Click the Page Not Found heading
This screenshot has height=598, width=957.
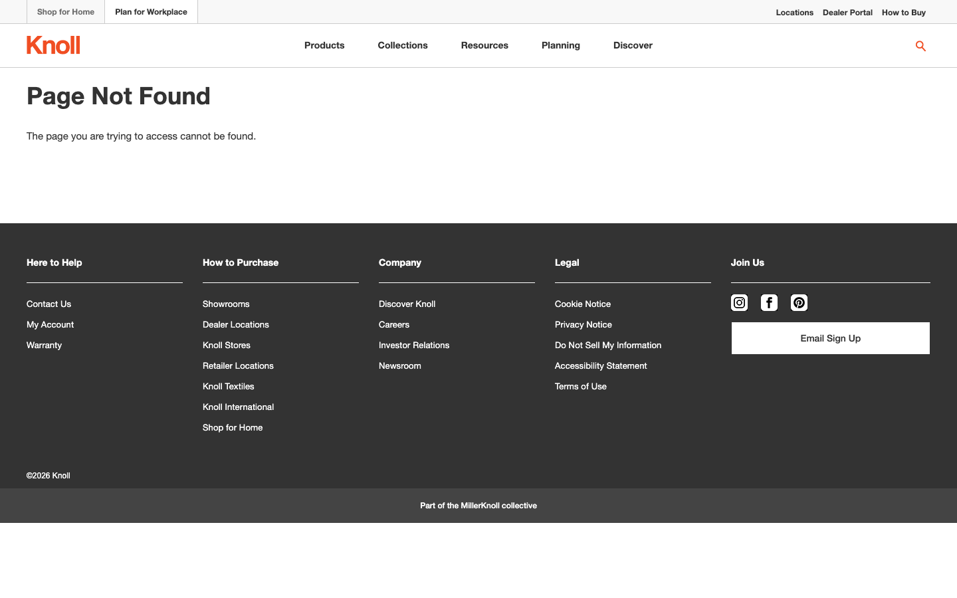click(118, 96)
